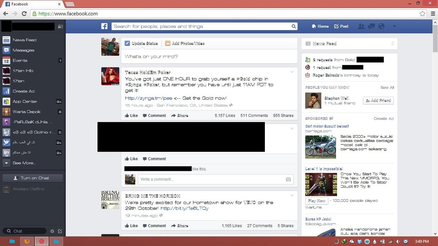Bookmark page with the star icon
Image resolution: width=438 pixels, height=246 pixels.
[422, 14]
